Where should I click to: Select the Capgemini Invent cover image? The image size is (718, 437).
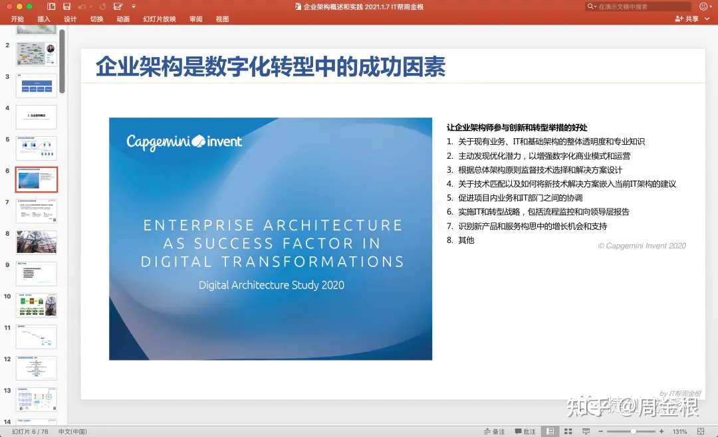271,239
